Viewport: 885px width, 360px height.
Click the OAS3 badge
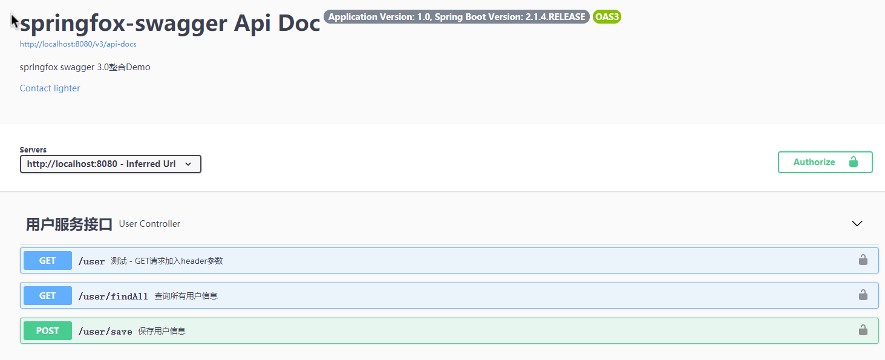(607, 17)
